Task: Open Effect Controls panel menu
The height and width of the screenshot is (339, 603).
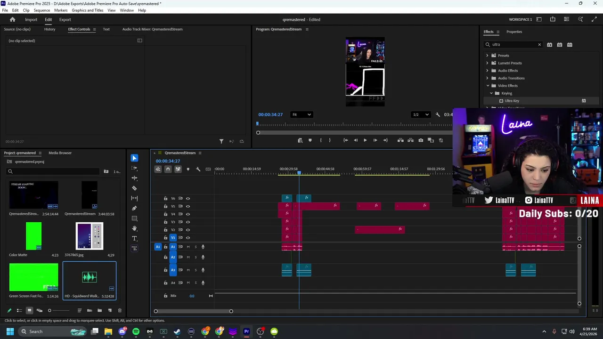Action: 94,29
